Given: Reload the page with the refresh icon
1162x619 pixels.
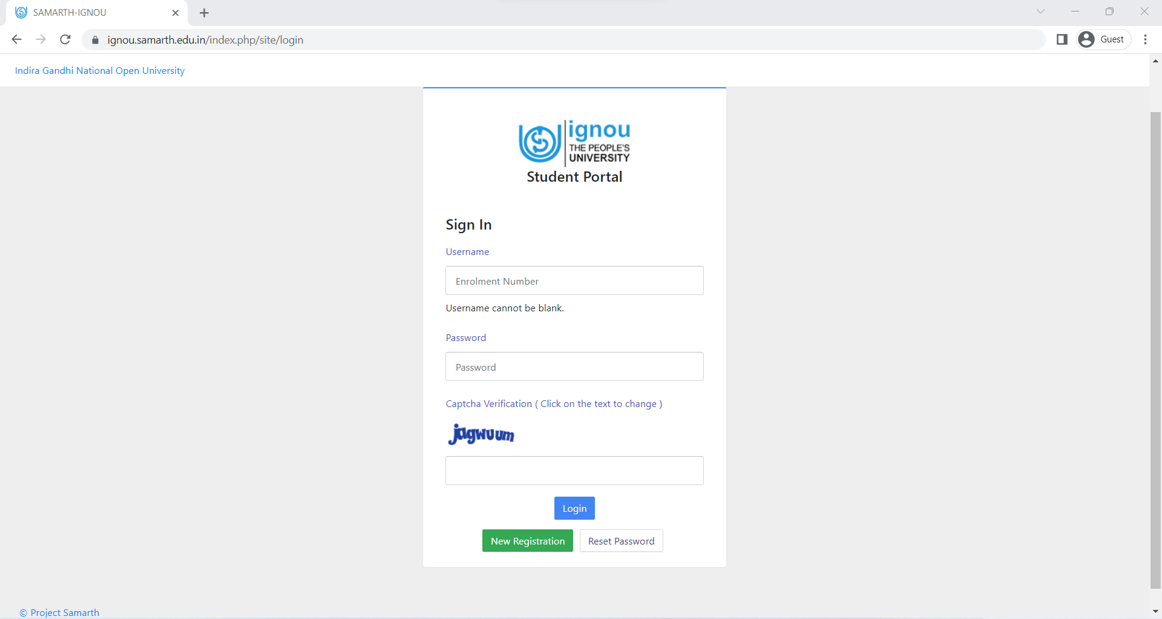Looking at the screenshot, I should (65, 39).
